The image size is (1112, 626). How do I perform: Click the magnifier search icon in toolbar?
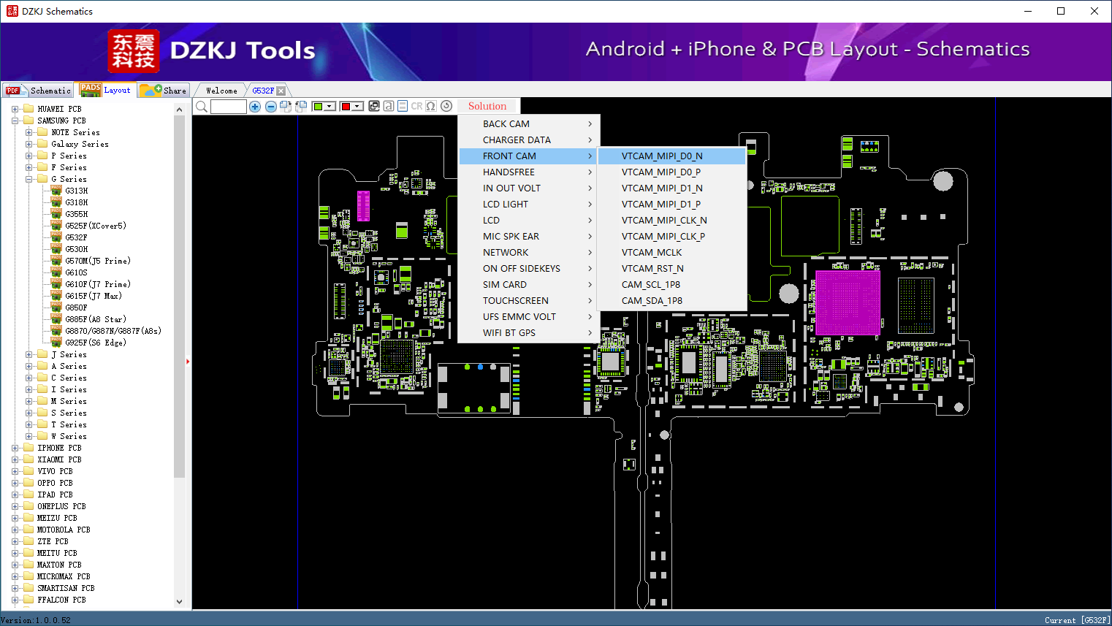click(201, 107)
